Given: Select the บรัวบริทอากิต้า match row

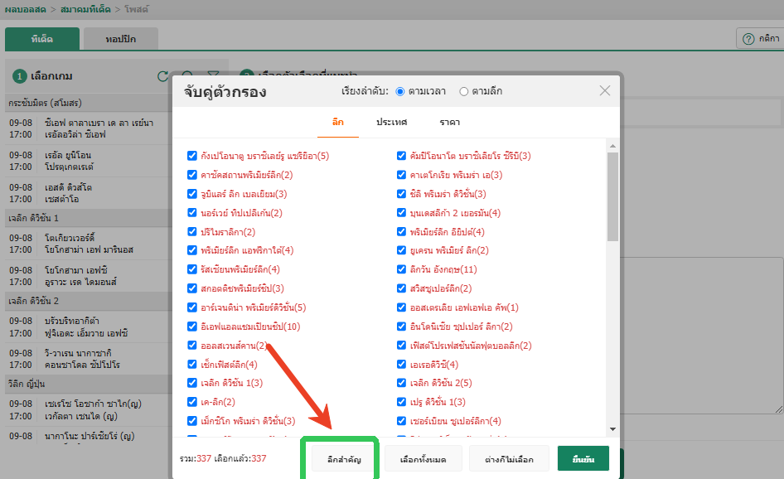Looking at the screenshot, I should (x=89, y=327).
